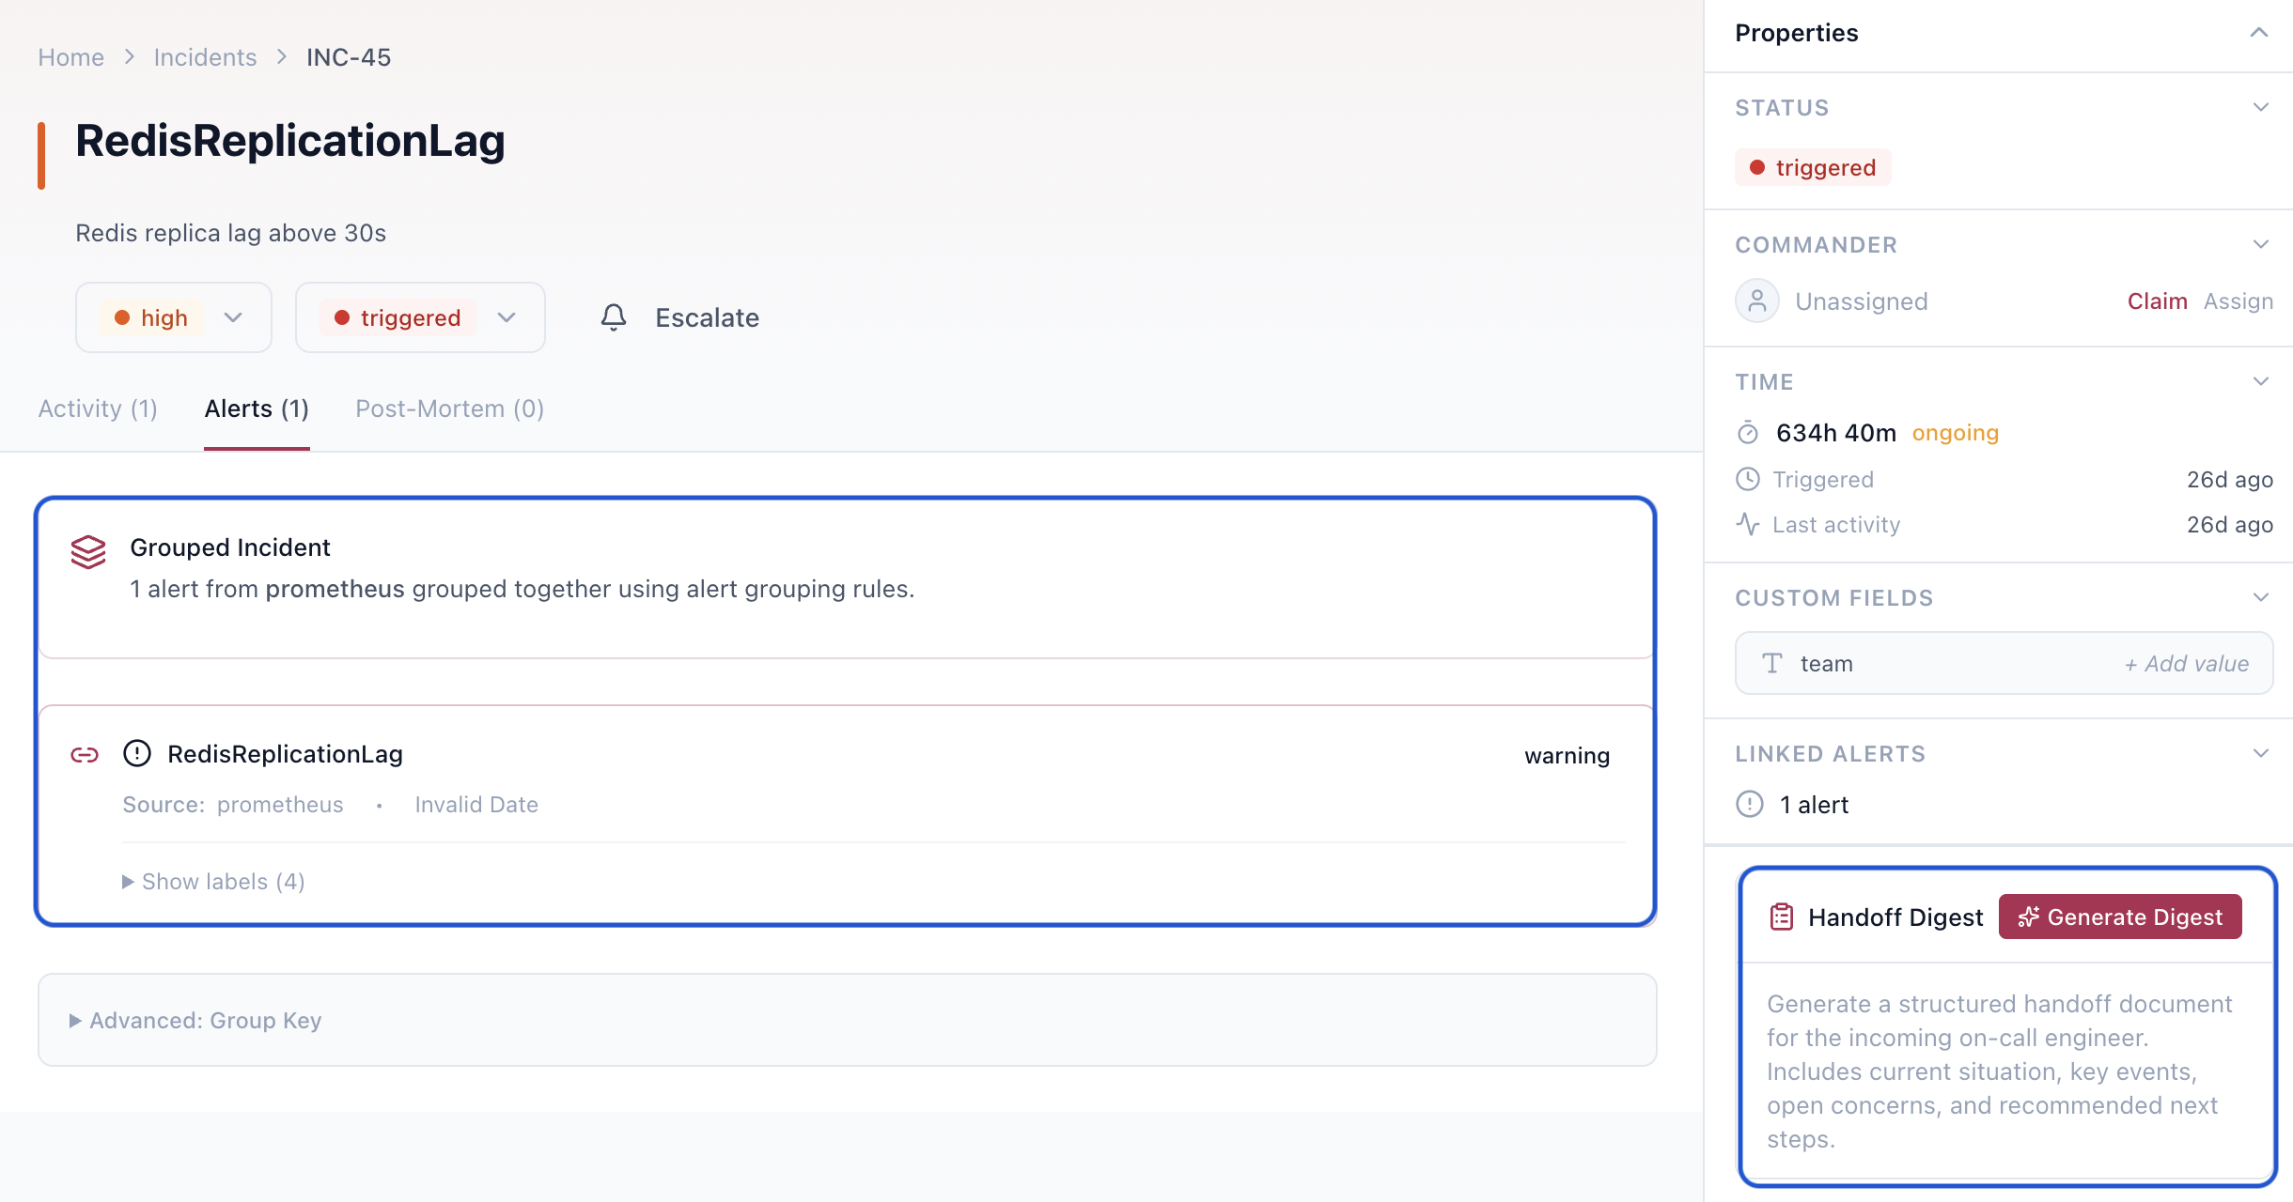2293x1202 pixels.
Task: Select the Alerts (1) tab
Action: click(x=257, y=408)
